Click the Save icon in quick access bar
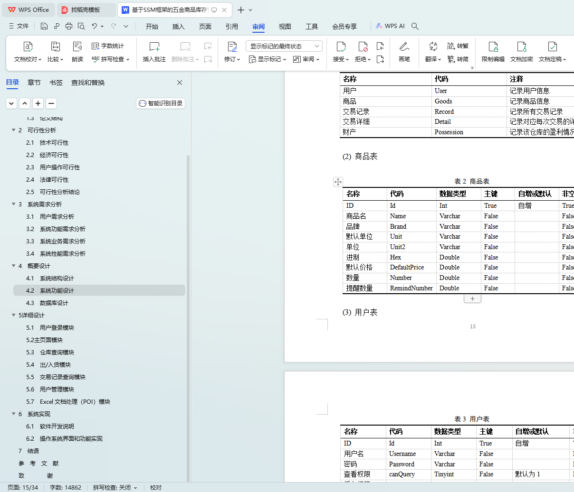This screenshot has height=492, width=574. [44, 26]
